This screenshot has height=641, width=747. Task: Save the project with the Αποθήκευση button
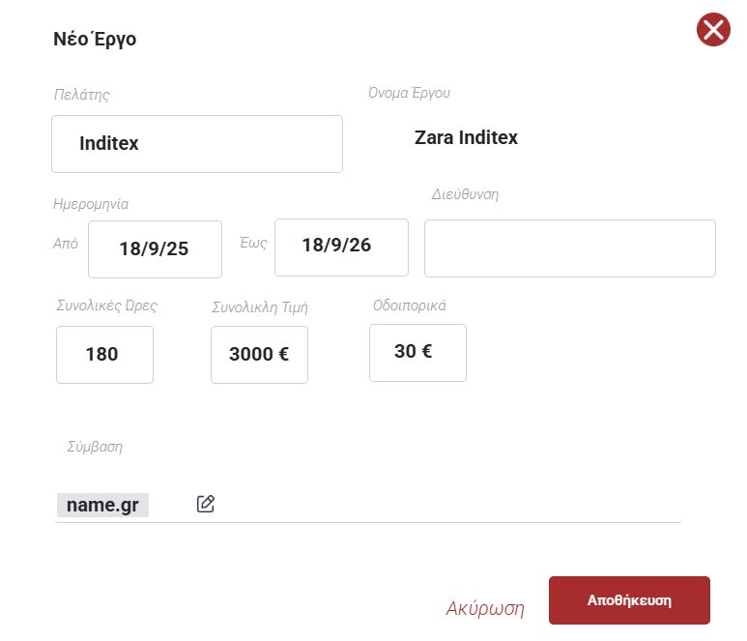(629, 600)
